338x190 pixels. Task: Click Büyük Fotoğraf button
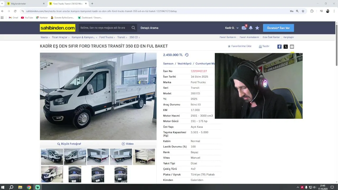69,144
